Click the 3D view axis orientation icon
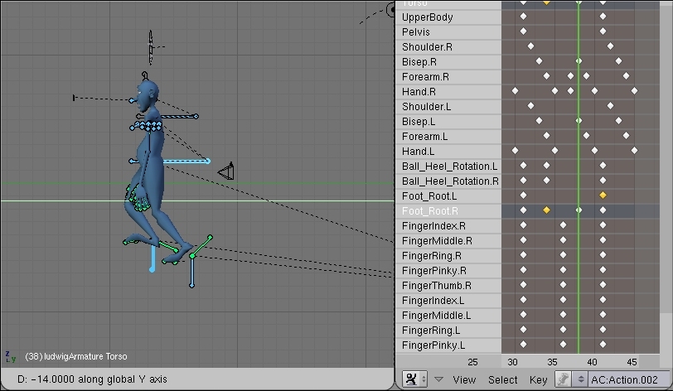The width and height of the screenshot is (673, 391). [x=10, y=357]
